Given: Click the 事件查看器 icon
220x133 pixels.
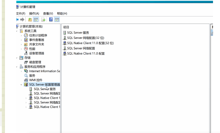Looking at the screenshot, I should [26, 40].
